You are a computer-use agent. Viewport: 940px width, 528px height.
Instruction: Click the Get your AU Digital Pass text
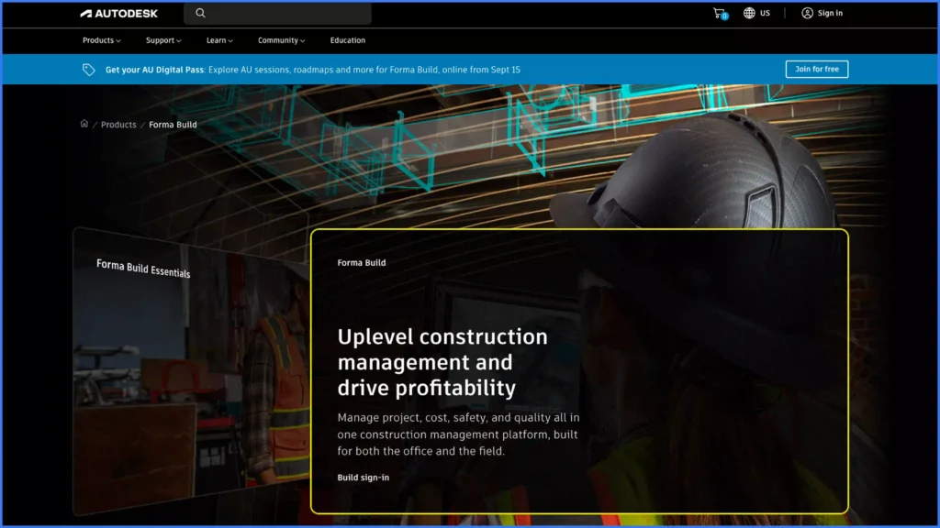[154, 70]
